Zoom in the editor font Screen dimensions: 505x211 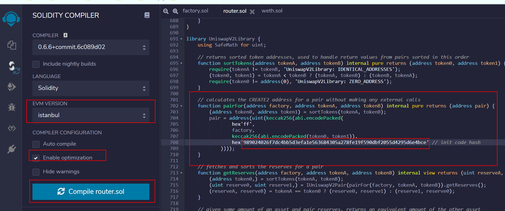pos(175,11)
